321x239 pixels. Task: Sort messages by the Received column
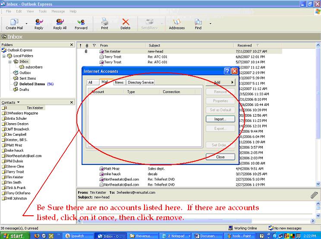[258, 45]
